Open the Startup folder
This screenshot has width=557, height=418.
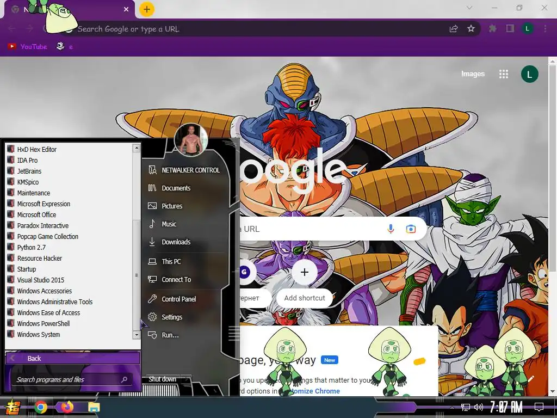coord(26,269)
